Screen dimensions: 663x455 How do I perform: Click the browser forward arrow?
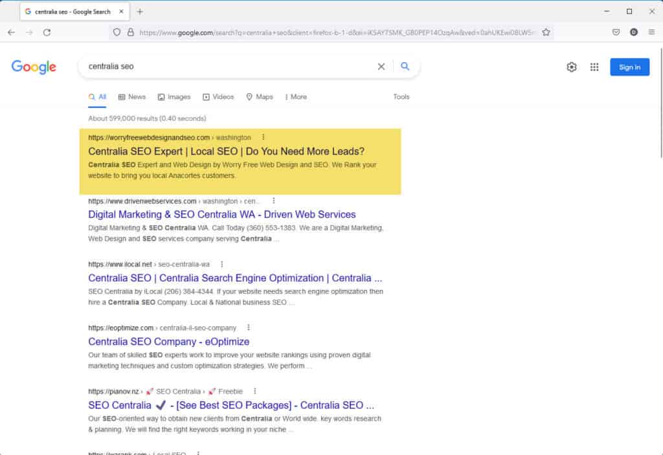29,32
